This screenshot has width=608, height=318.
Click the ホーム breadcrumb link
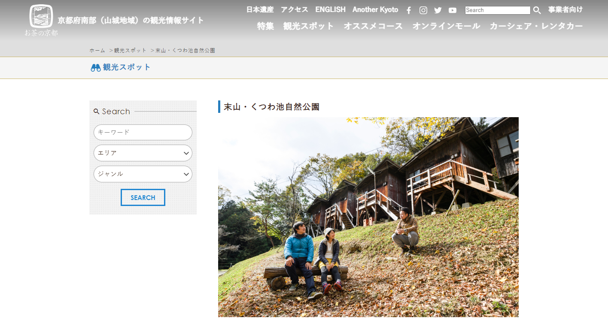(97, 51)
